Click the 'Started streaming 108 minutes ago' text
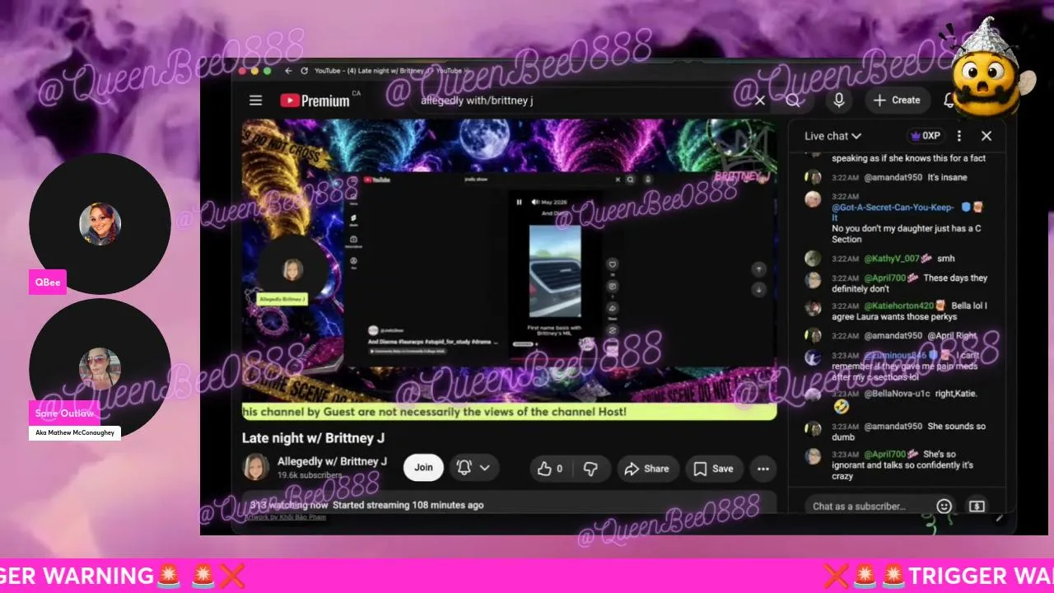This screenshot has width=1054, height=593. 408,505
